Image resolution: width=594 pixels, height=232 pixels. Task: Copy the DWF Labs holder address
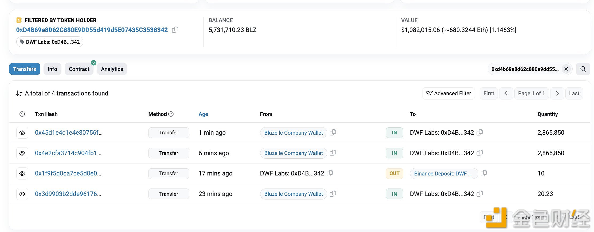175,30
